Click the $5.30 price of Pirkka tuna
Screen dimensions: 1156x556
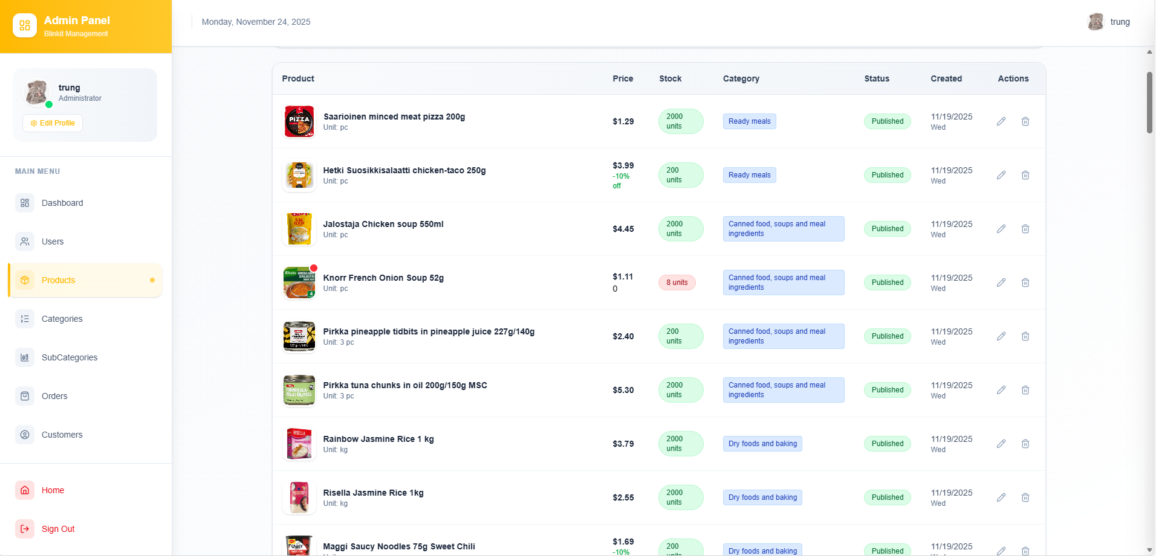pyautogui.click(x=623, y=390)
